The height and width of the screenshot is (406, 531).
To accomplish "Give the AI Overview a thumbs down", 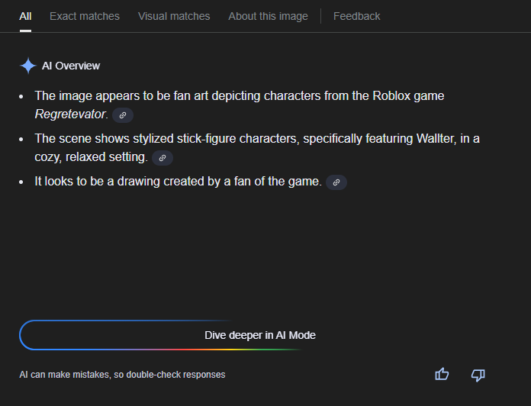I will [x=478, y=374].
